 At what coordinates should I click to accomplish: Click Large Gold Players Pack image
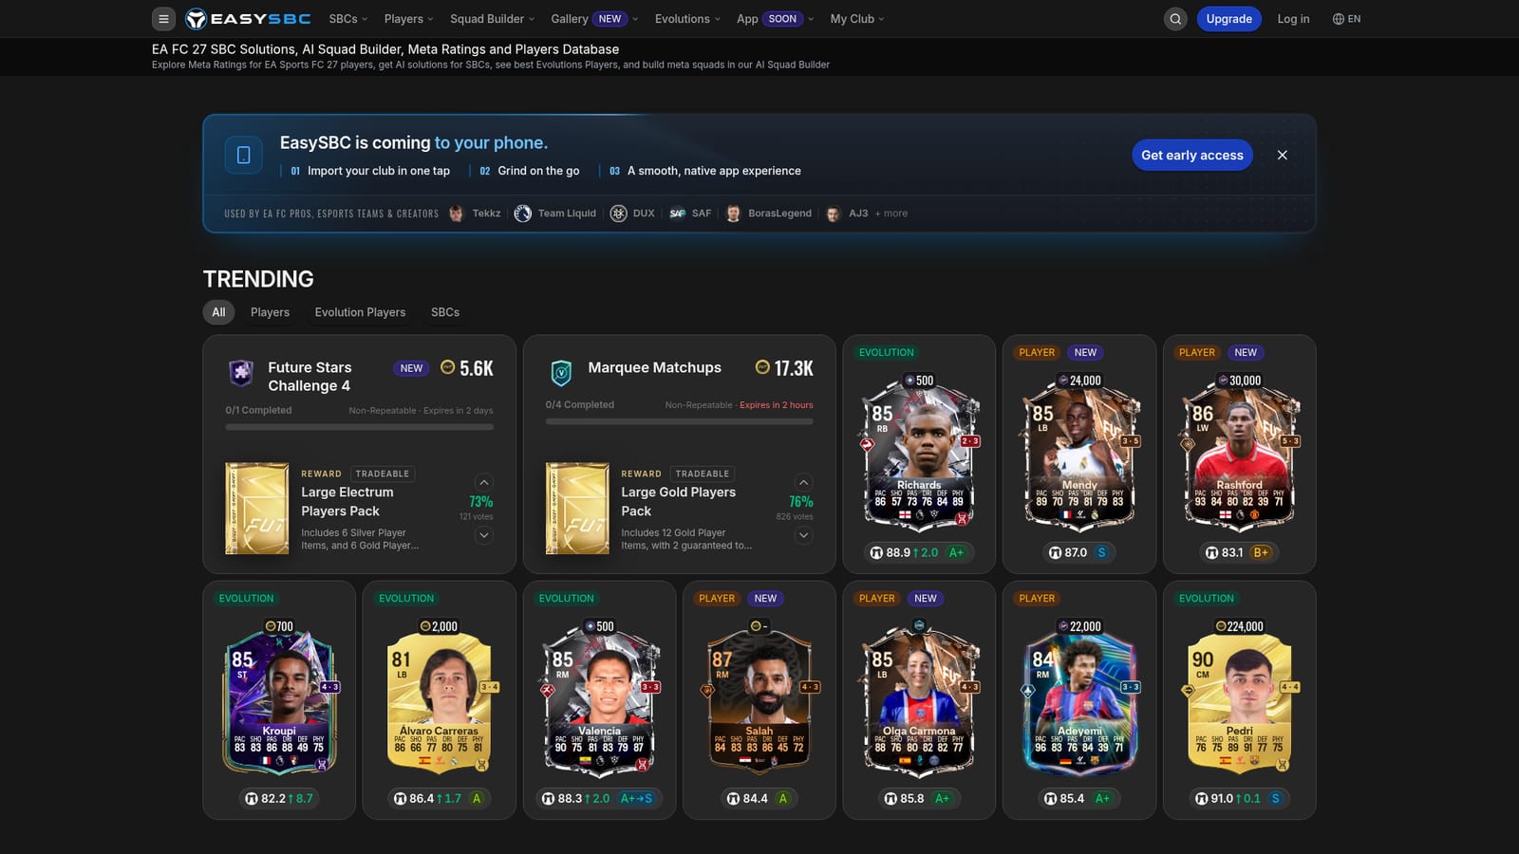(x=577, y=509)
